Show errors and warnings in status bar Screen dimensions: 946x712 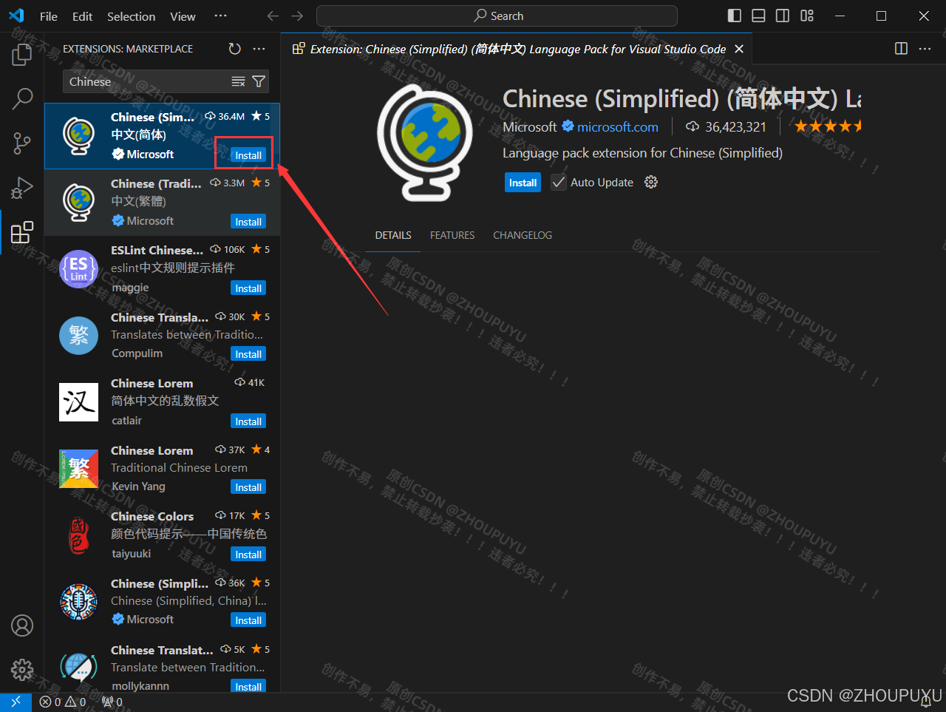click(x=63, y=702)
